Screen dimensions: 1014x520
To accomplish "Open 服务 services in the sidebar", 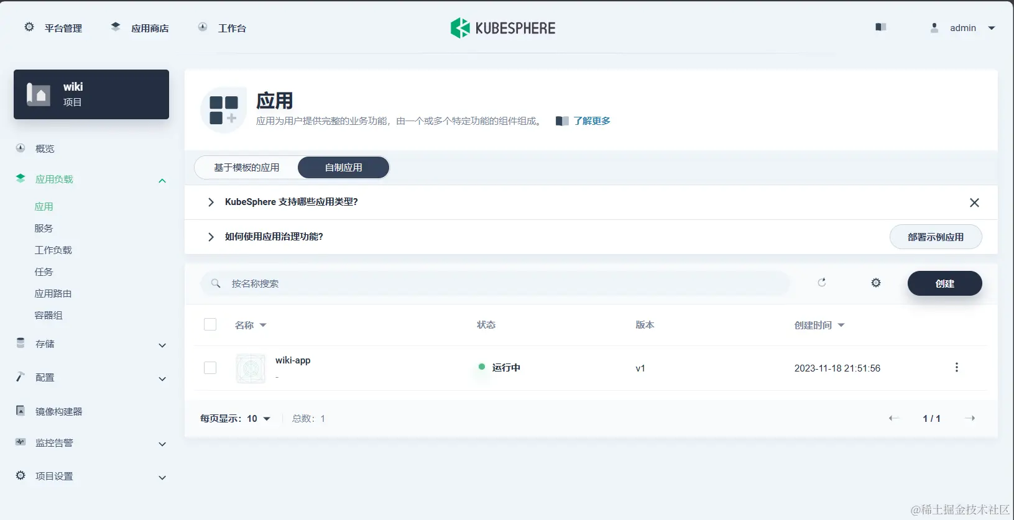I will [x=44, y=228].
